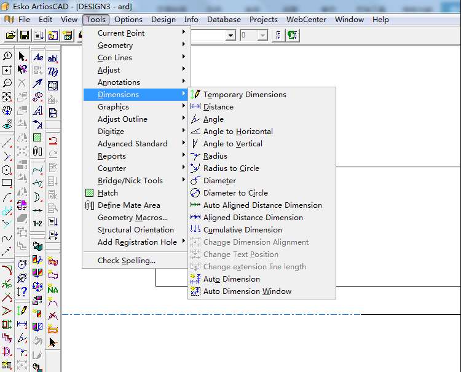Select Check Spelling... menu entry
461x372 pixels.
pyautogui.click(x=127, y=261)
